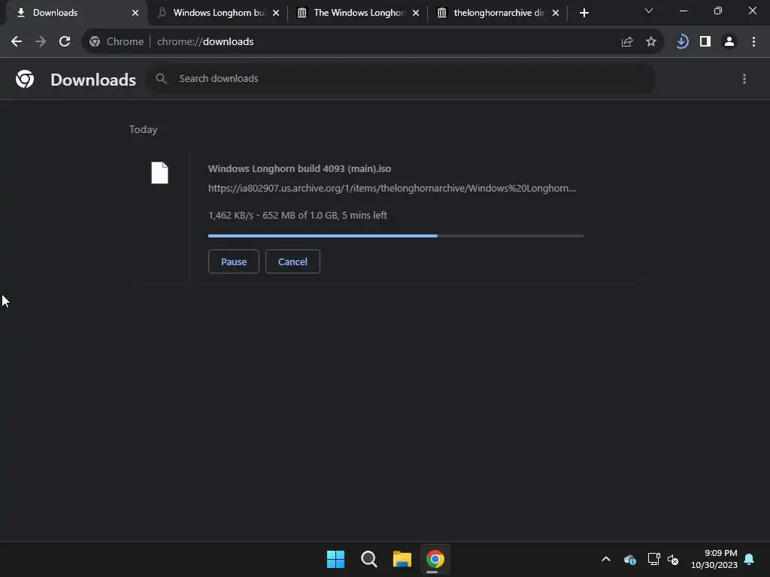Click the Today date heading
Screen dimensions: 770x577
tap(144, 129)
